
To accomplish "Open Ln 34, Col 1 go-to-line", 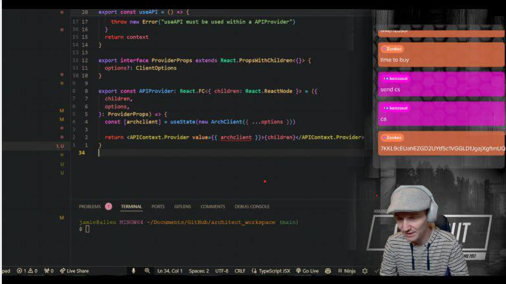I will pos(170,271).
